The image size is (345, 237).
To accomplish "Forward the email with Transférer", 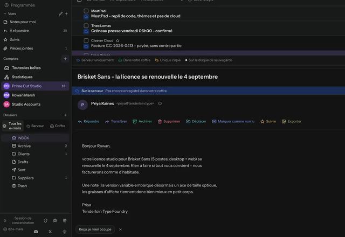I will pos(116,121).
